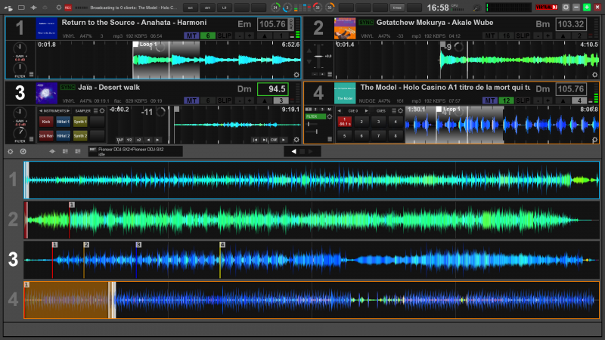Image resolution: width=605 pixels, height=340 pixels.
Task: Trigger the Synth 2 sample pad
Action: click(x=80, y=136)
